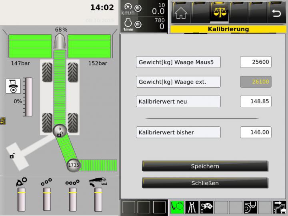Click the wheel sensor icon

250,207
